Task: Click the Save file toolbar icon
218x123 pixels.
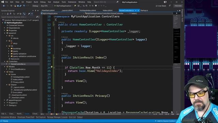Action: click(18, 6)
